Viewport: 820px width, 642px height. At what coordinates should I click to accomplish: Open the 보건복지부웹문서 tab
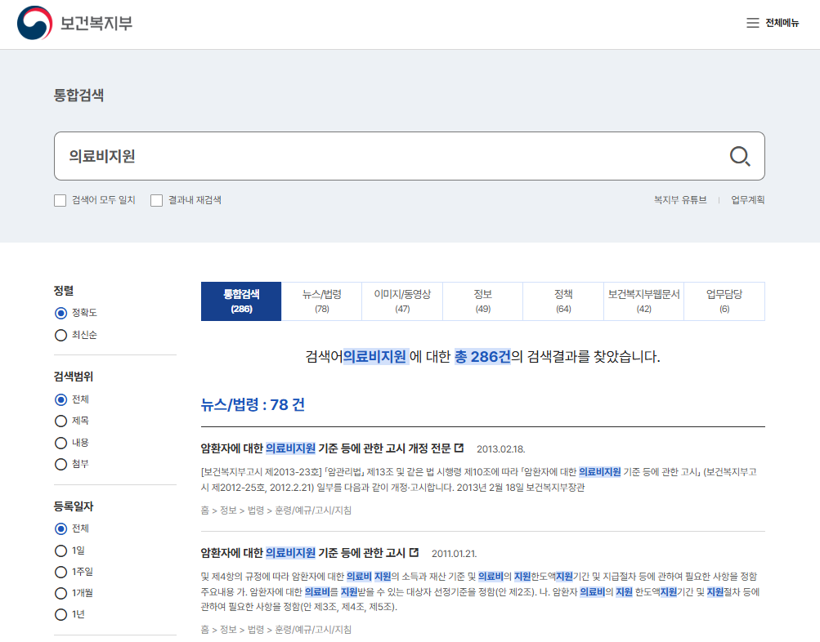[x=643, y=301]
